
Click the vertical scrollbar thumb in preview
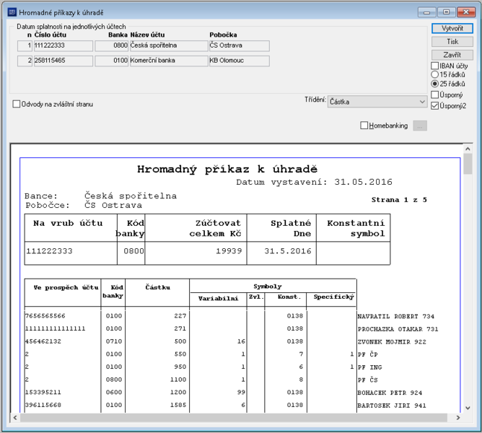coord(468,164)
